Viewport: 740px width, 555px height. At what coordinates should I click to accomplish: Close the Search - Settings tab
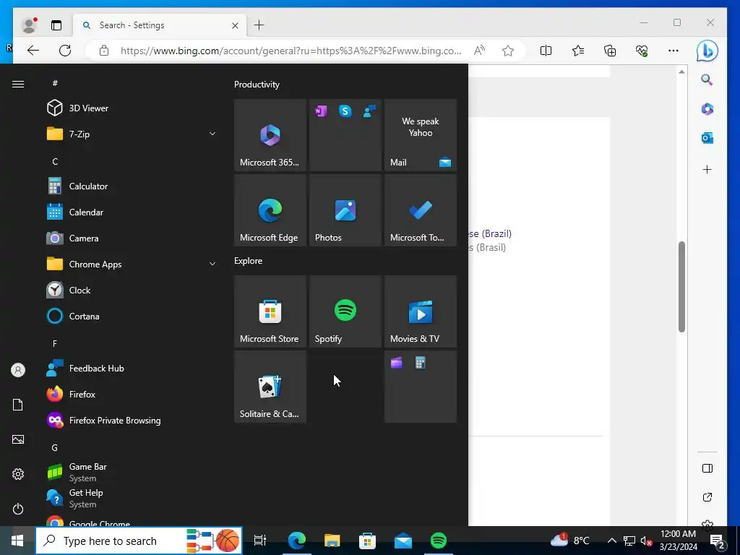click(235, 25)
